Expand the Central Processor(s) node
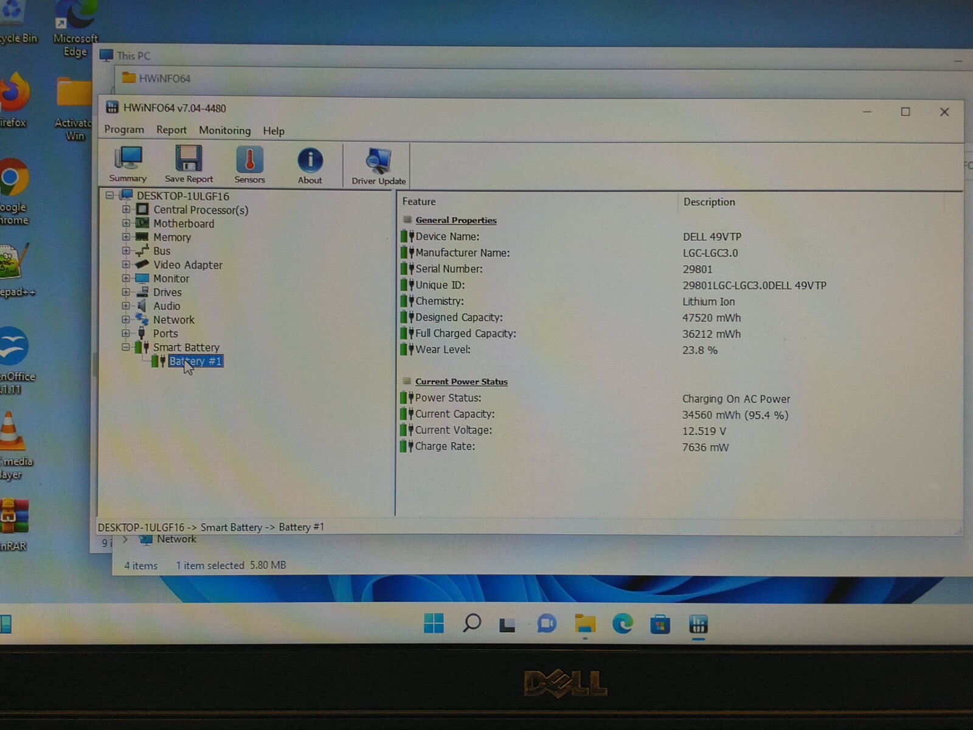 (126, 209)
